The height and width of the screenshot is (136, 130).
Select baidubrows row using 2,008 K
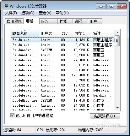tap(62, 95)
